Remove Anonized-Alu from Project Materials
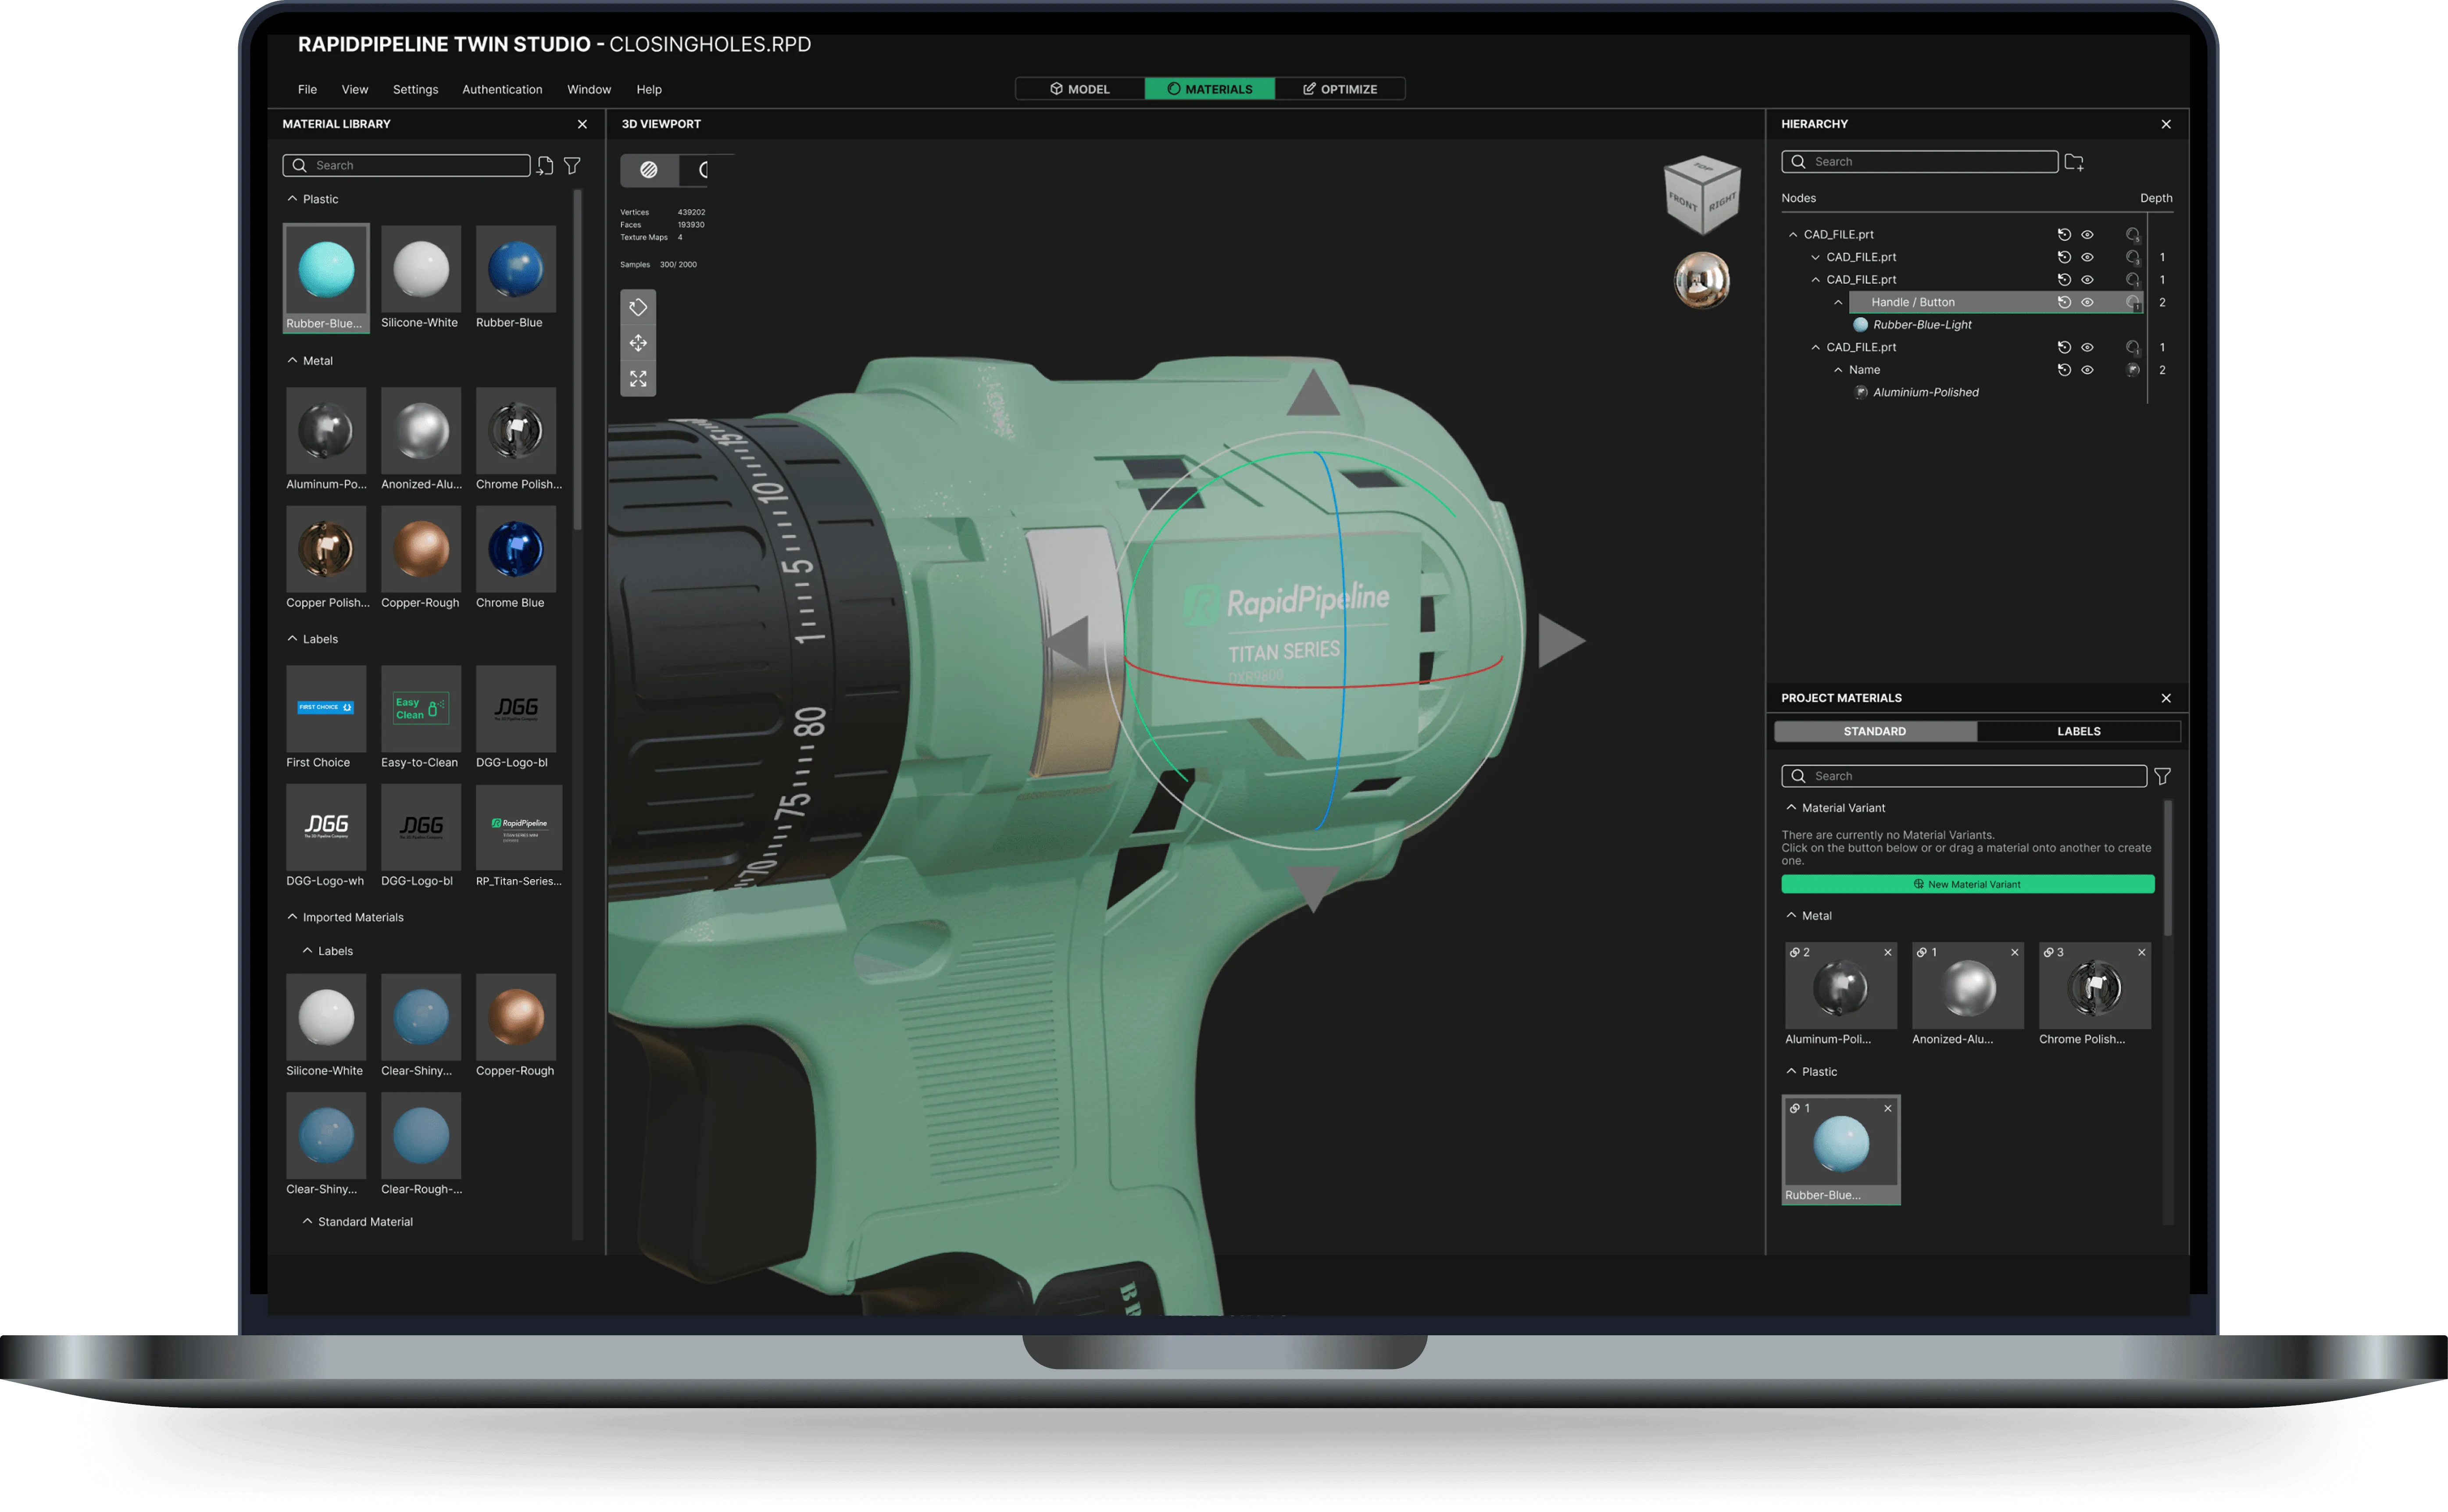This screenshot has height=1512, width=2448. point(2015,953)
